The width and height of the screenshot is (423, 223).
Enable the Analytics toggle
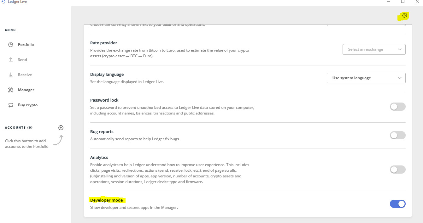[x=397, y=170]
